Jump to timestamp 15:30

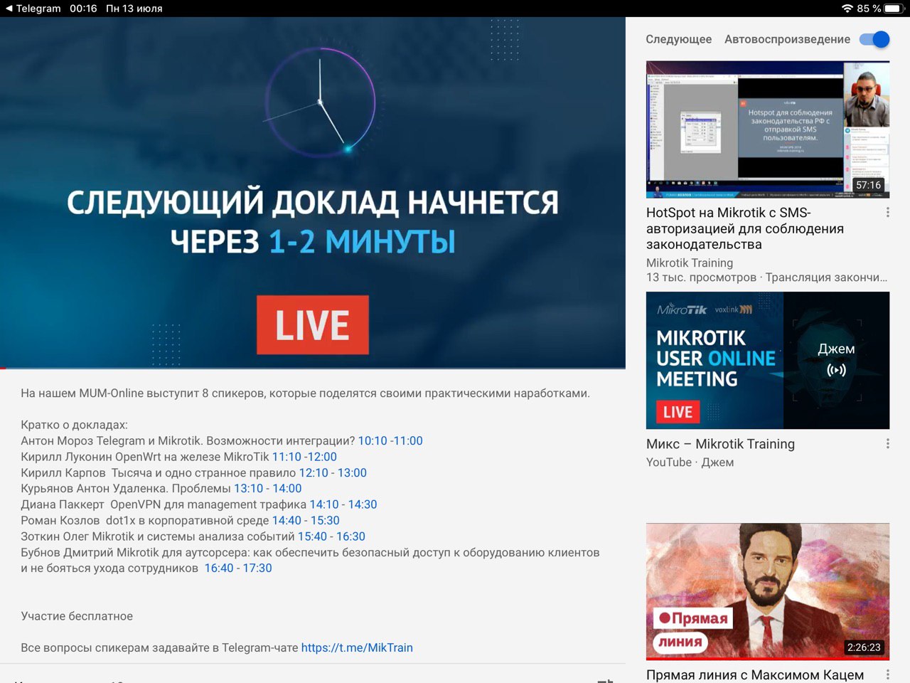pyautogui.click(x=325, y=521)
